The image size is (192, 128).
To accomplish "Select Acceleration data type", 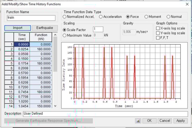I will click(x=110, y=17).
